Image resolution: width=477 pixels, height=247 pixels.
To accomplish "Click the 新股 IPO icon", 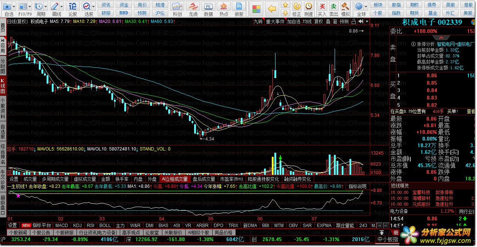I will pos(239,7).
